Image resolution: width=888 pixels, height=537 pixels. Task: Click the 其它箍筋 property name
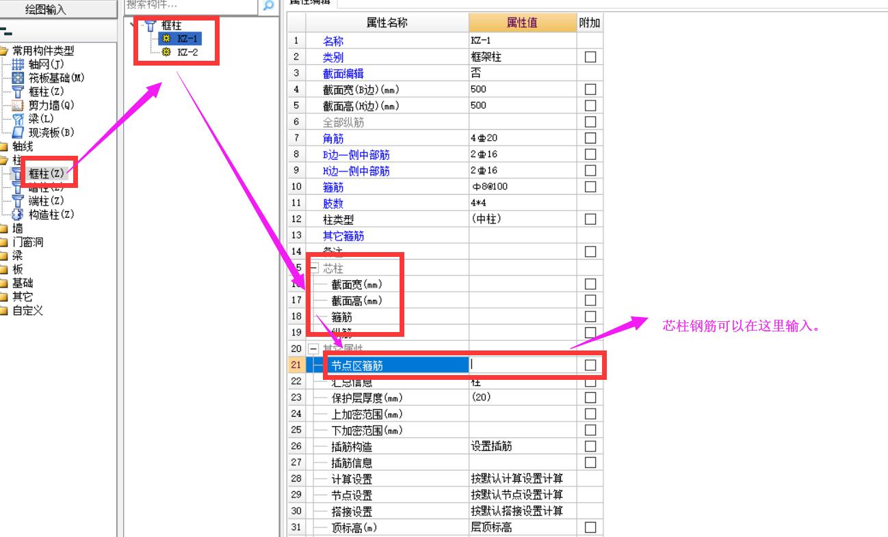point(343,236)
